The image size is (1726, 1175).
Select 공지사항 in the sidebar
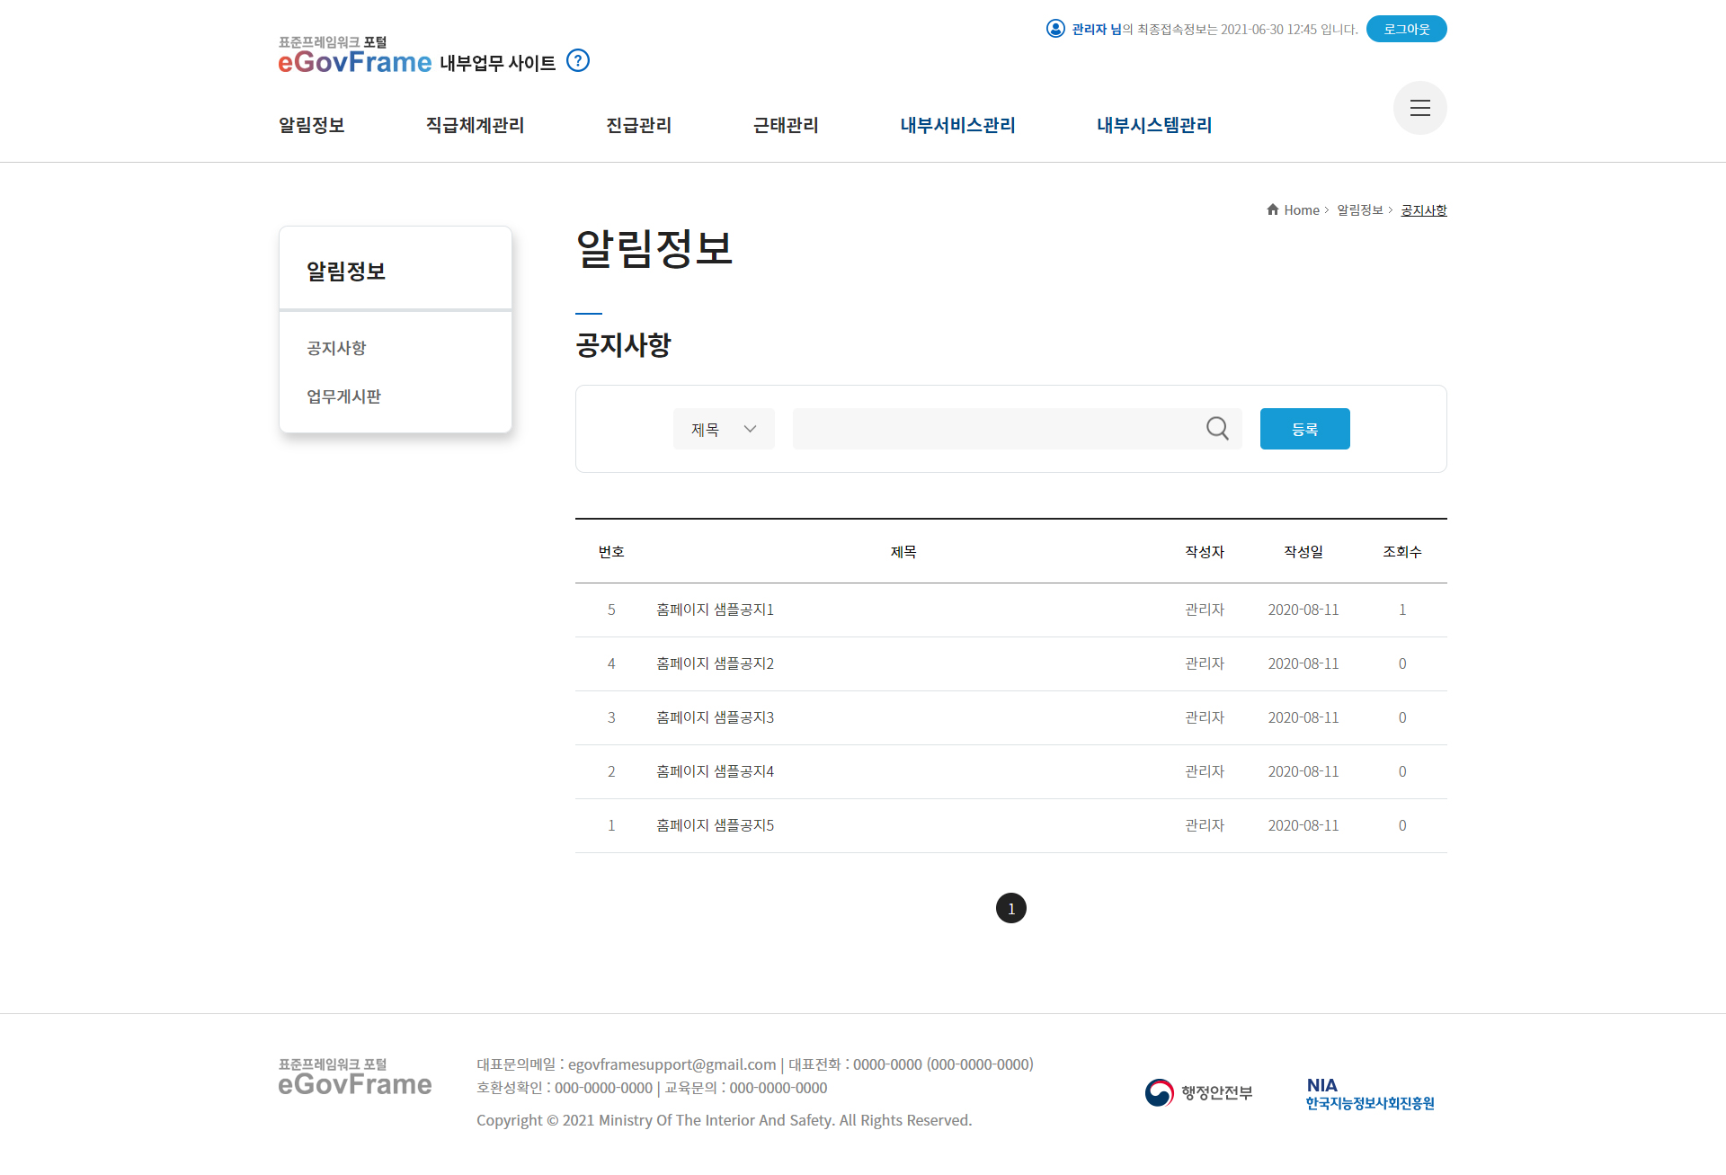pyautogui.click(x=336, y=348)
